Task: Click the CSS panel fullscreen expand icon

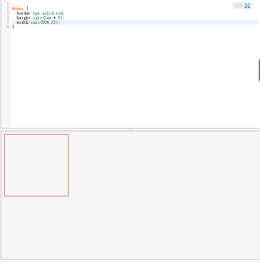Action: [247, 5]
